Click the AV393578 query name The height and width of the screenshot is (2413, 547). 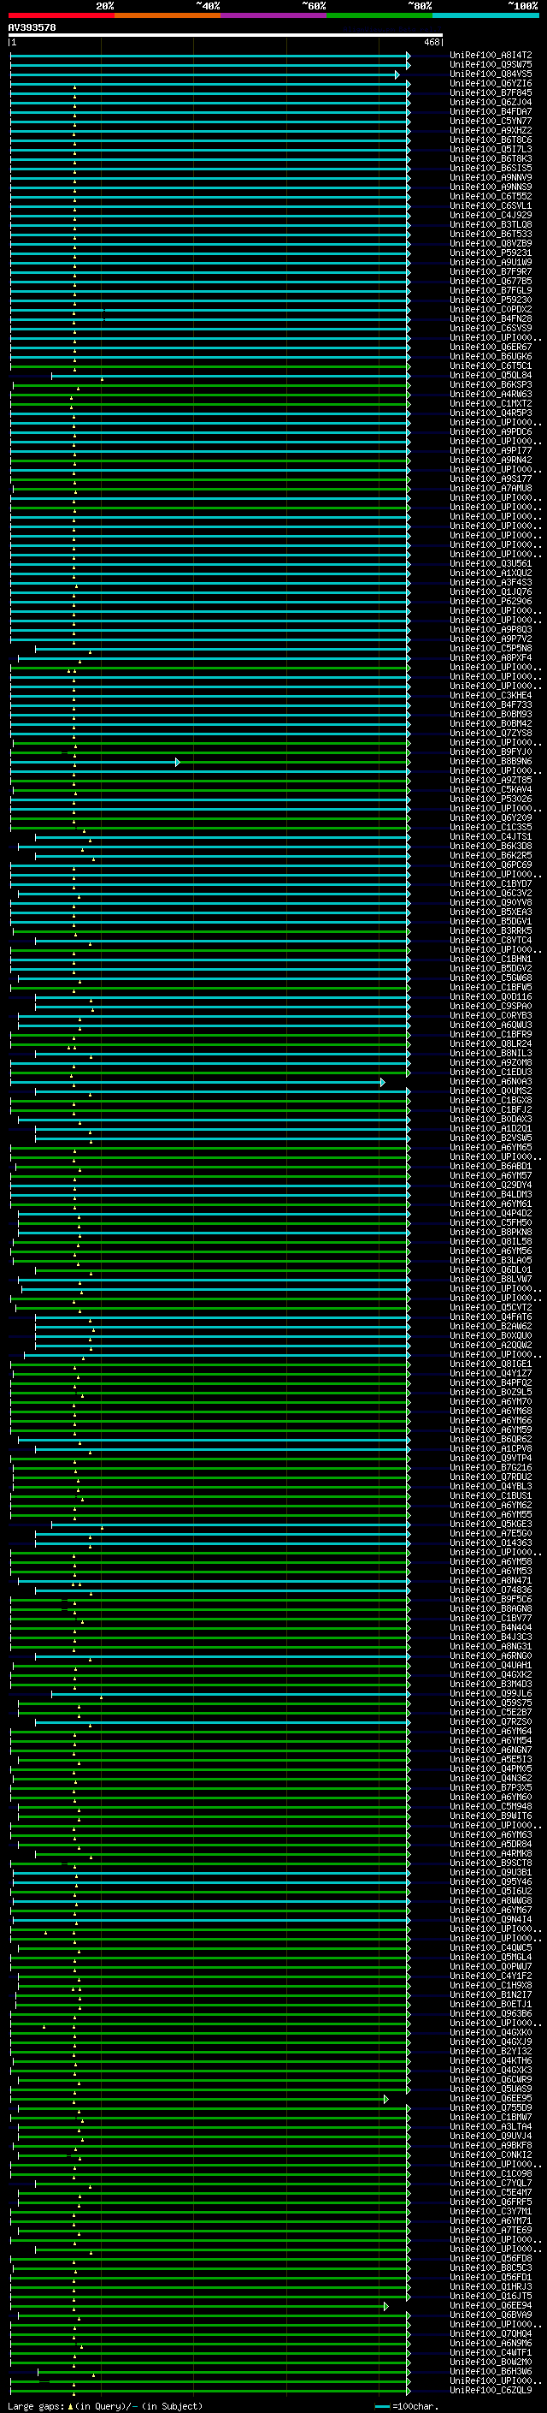[32, 28]
